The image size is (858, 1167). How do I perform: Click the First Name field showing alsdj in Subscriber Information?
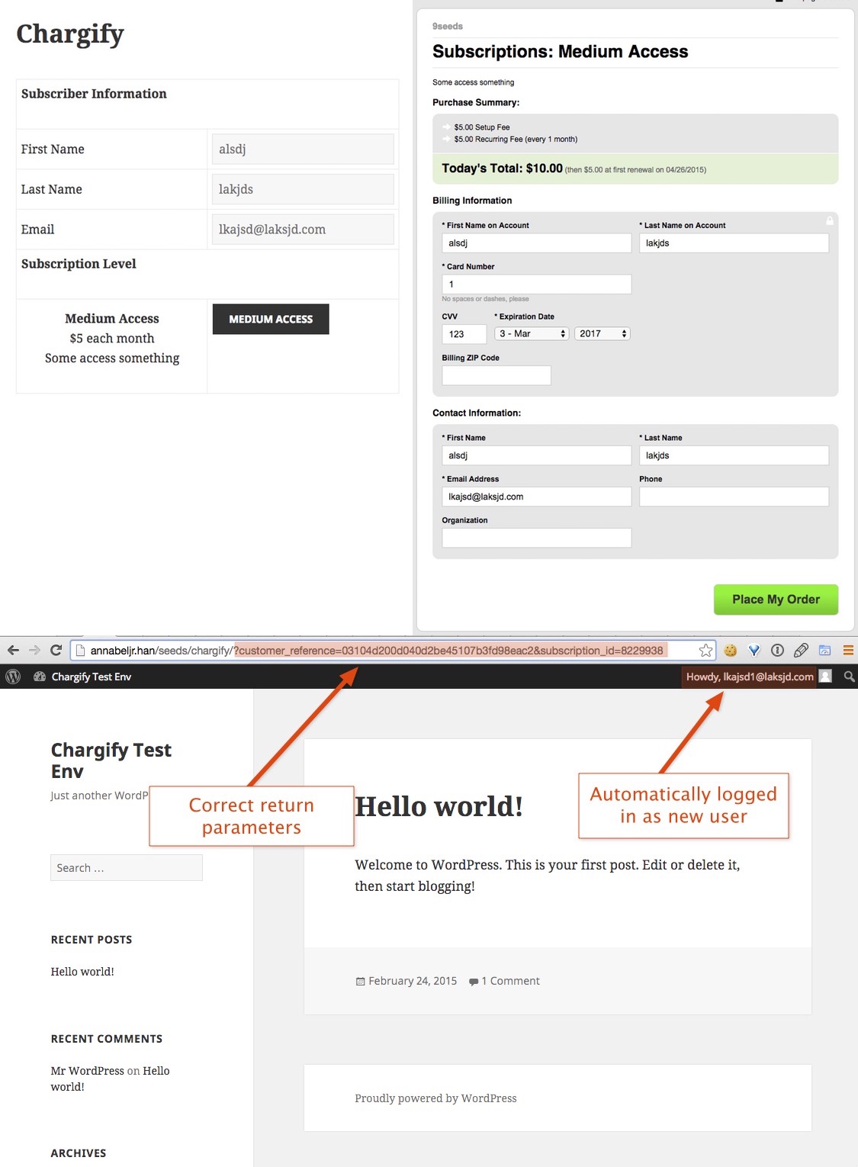point(303,149)
